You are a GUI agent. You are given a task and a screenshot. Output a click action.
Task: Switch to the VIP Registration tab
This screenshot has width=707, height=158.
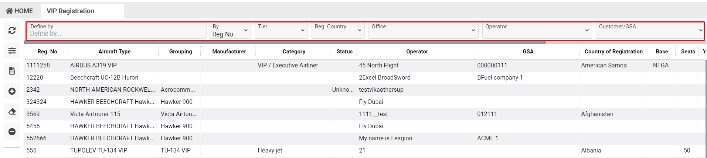point(71,11)
